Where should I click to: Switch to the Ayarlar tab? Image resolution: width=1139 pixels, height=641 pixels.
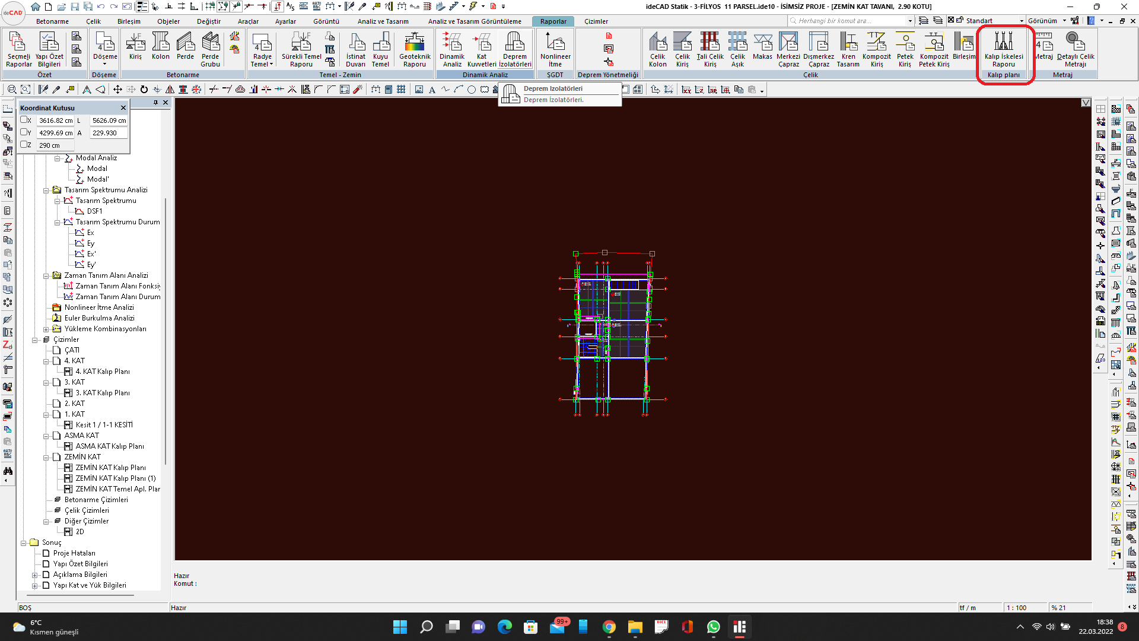285,21
